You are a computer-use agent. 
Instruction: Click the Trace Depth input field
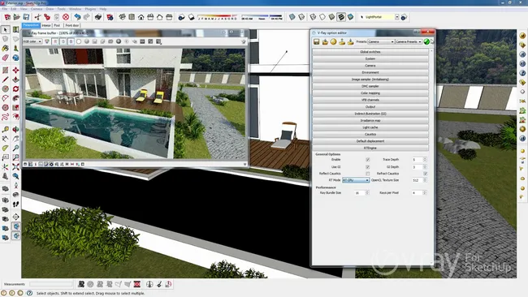(x=418, y=159)
